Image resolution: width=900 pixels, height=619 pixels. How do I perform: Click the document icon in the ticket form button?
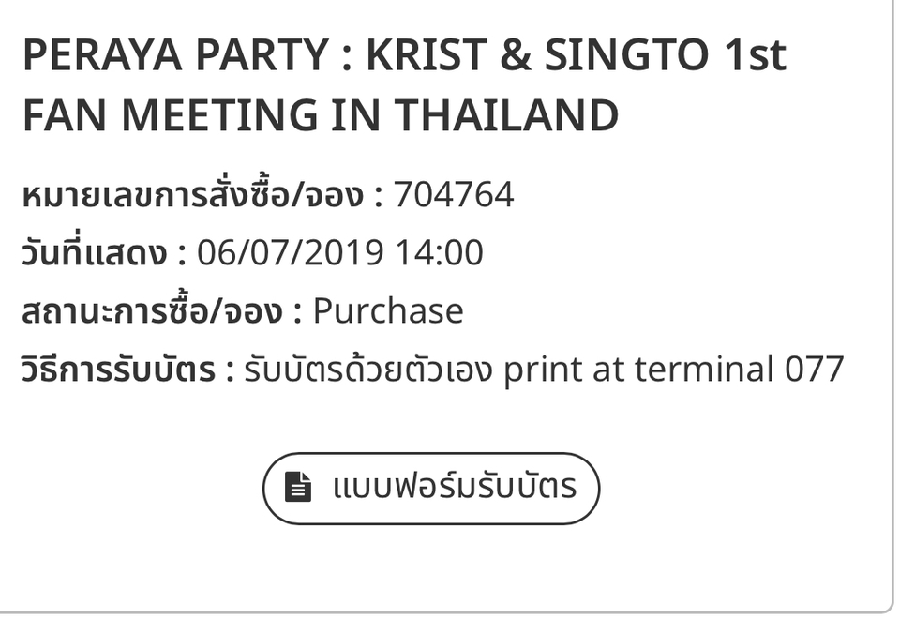click(298, 488)
